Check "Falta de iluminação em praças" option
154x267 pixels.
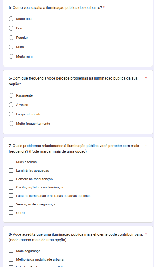coord(11,196)
